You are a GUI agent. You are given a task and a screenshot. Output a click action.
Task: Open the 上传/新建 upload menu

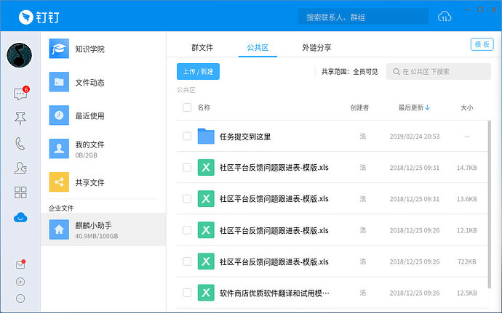pyautogui.click(x=198, y=71)
